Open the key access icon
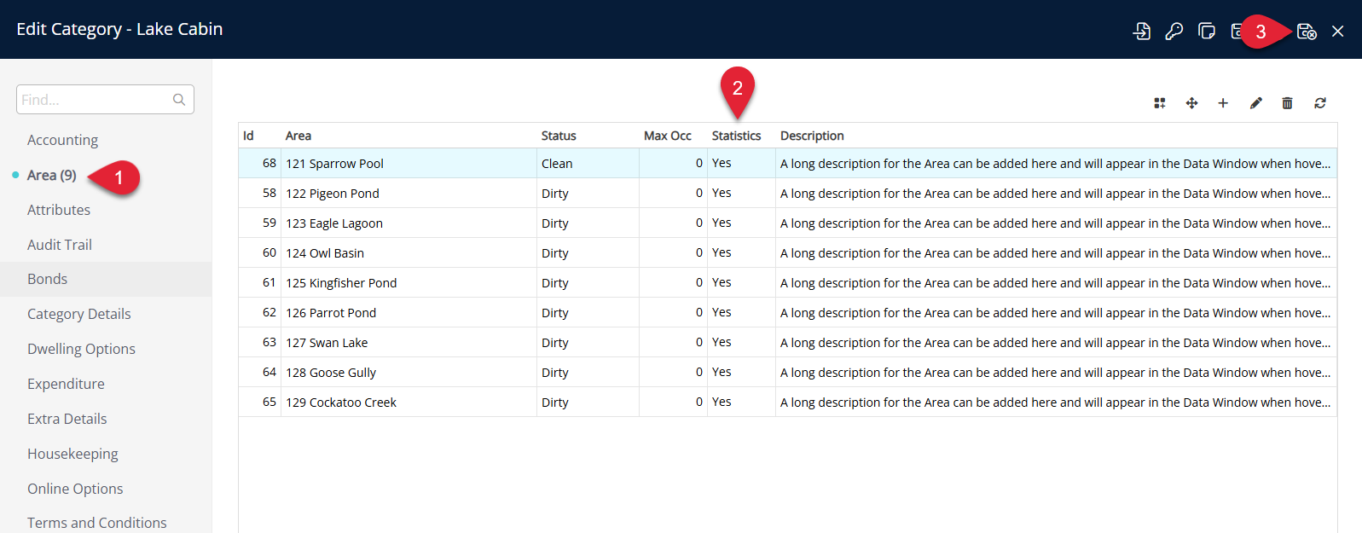 tap(1174, 32)
